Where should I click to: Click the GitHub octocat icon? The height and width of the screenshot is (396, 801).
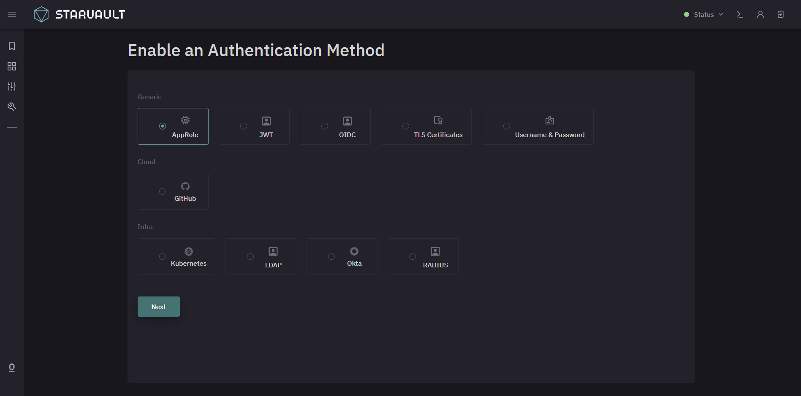[x=185, y=186]
